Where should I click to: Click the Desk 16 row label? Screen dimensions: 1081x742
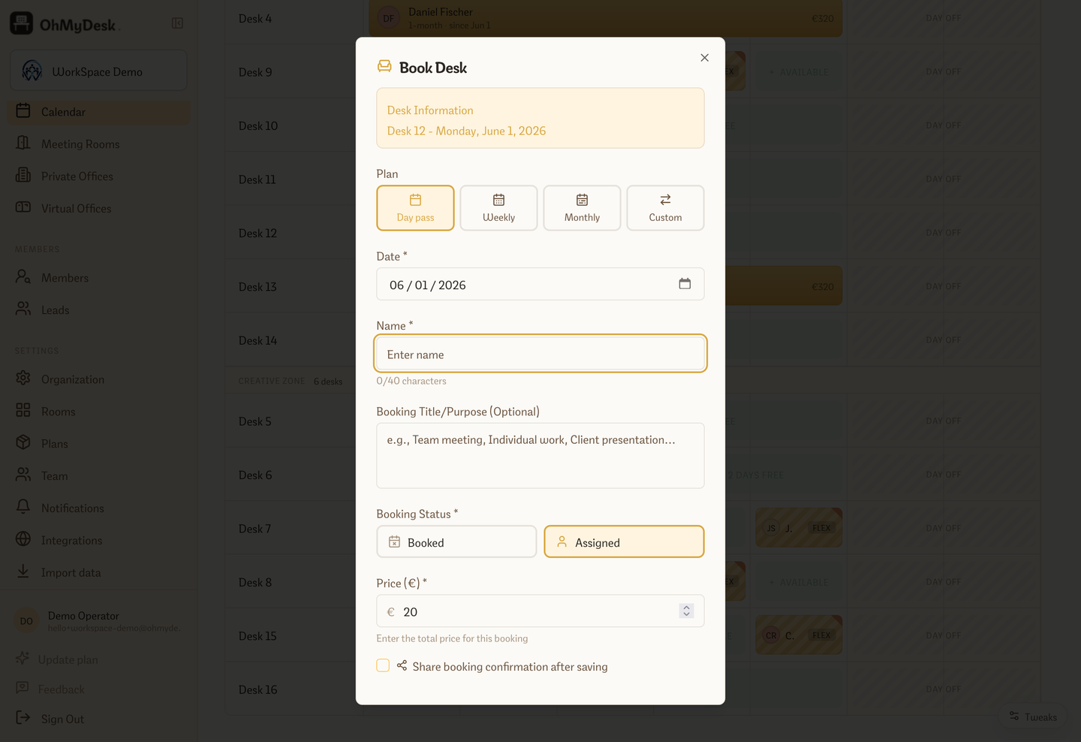tap(257, 690)
